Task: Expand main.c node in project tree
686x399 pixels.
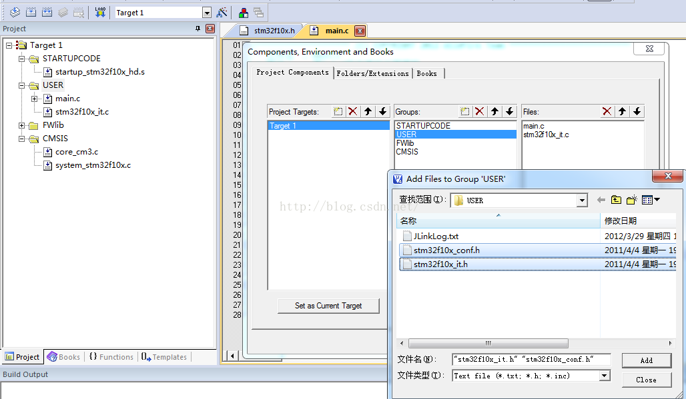Action: pos(35,99)
